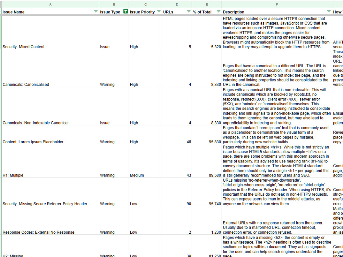
Task: Open the Issue Priority filter dropdown
Action: tap(159, 11)
